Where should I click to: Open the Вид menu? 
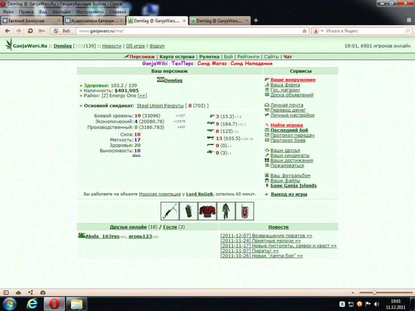[x=43, y=12]
